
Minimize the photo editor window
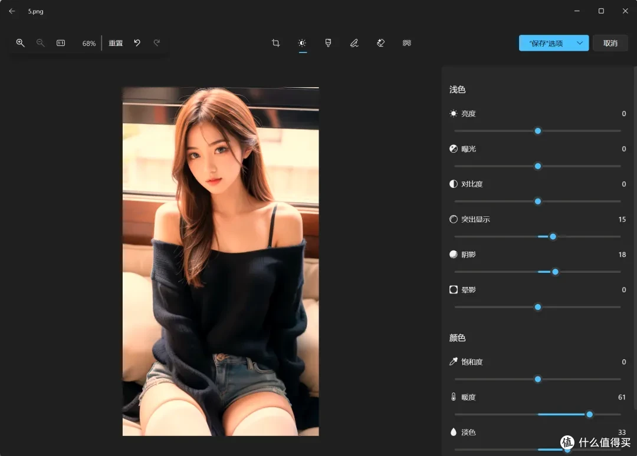[x=577, y=11]
